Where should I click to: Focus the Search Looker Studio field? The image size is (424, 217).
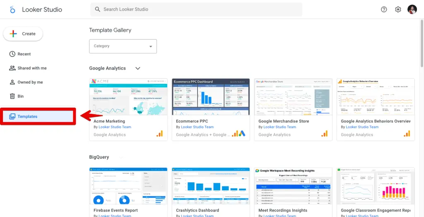click(x=196, y=9)
